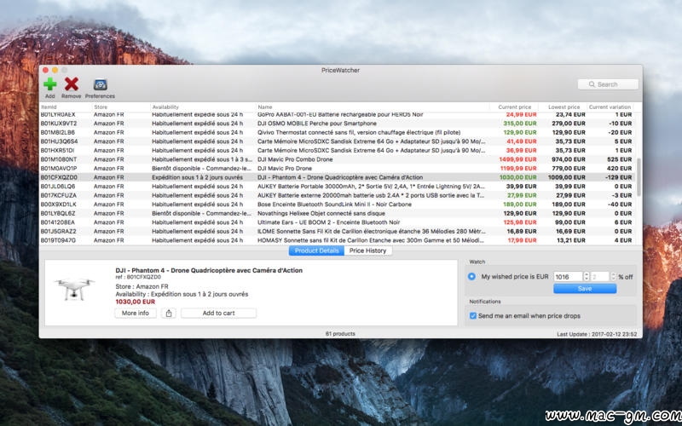Sort by the Current variation column header
This screenshot has width=682, height=426.
pyautogui.click(x=610, y=107)
